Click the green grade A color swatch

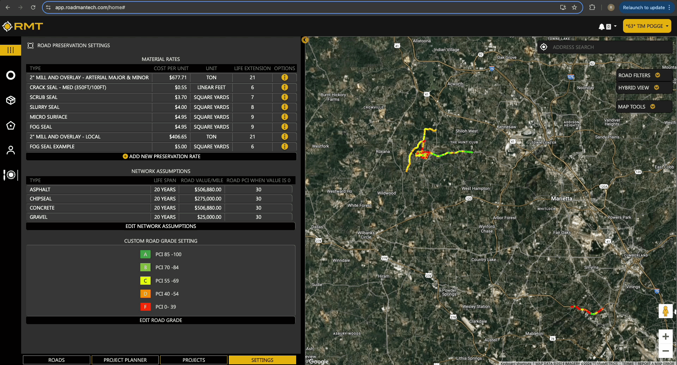[145, 254]
